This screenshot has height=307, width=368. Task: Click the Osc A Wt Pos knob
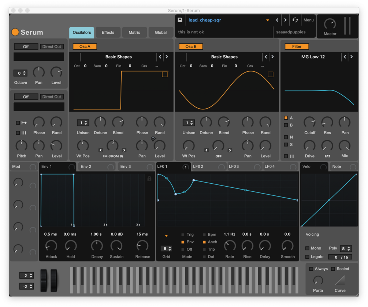click(x=83, y=146)
